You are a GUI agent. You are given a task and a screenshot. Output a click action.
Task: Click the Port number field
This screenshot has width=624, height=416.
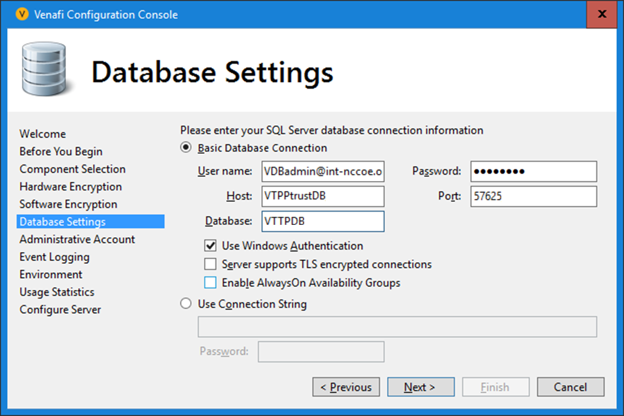533,196
